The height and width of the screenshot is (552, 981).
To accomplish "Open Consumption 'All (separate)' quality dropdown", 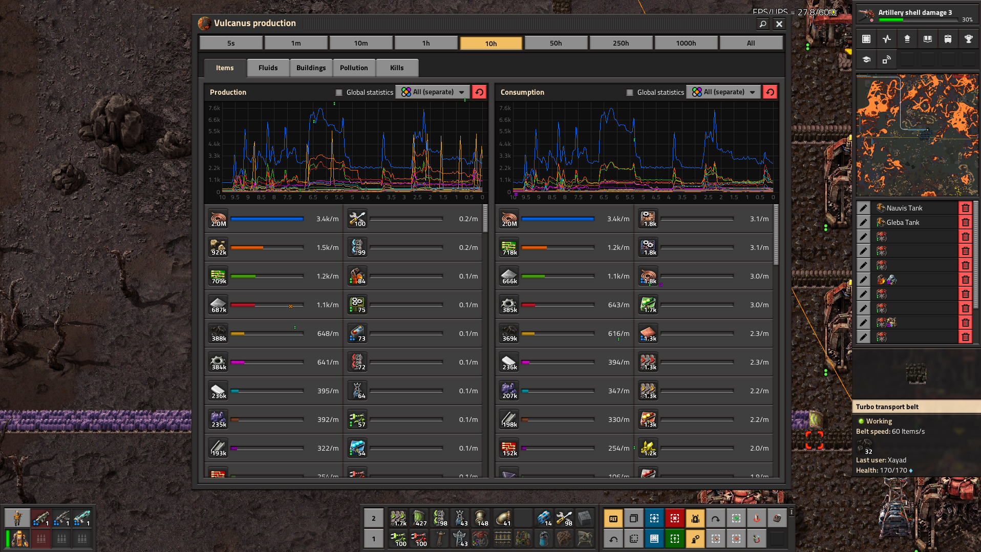I will click(x=723, y=92).
